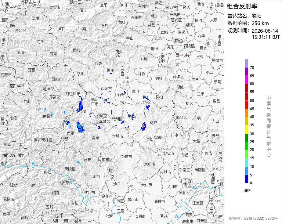The image size is (282, 224).
Task: Click the 恩施市 map label
Action: pos(9,199)
